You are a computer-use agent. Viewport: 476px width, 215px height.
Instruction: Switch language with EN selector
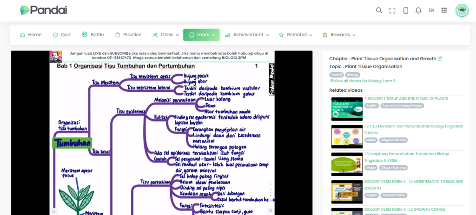431,10
